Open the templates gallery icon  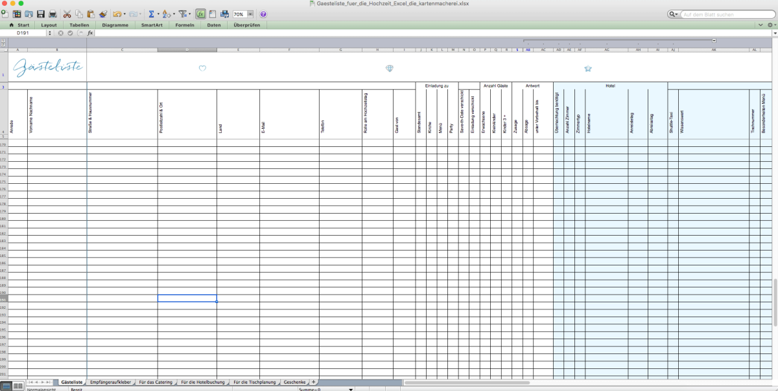16,14
